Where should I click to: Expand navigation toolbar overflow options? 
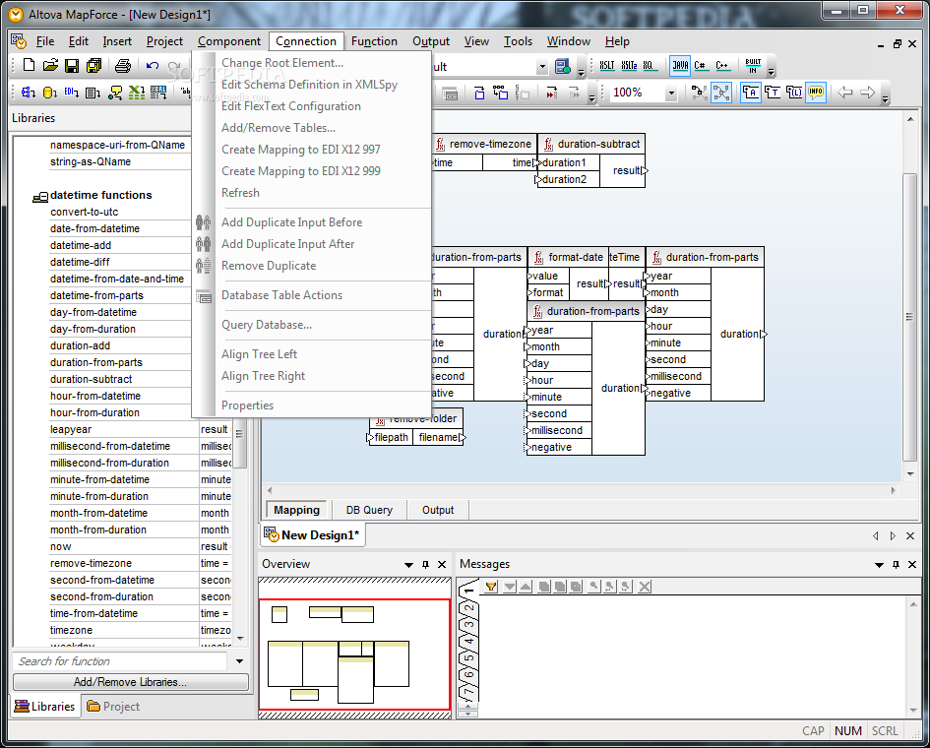885,100
